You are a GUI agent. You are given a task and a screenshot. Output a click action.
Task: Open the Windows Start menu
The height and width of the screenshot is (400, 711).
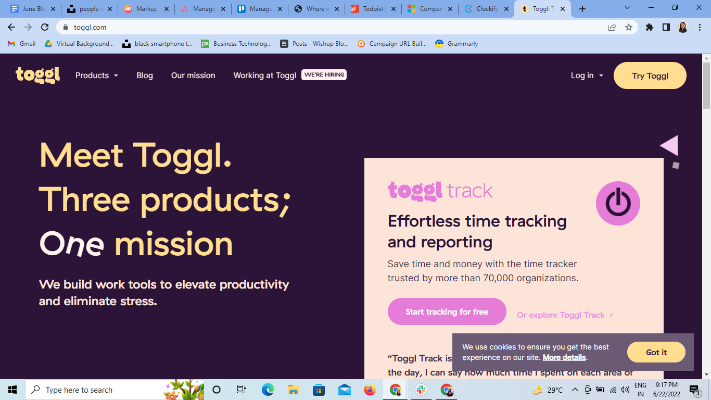[12, 390]
